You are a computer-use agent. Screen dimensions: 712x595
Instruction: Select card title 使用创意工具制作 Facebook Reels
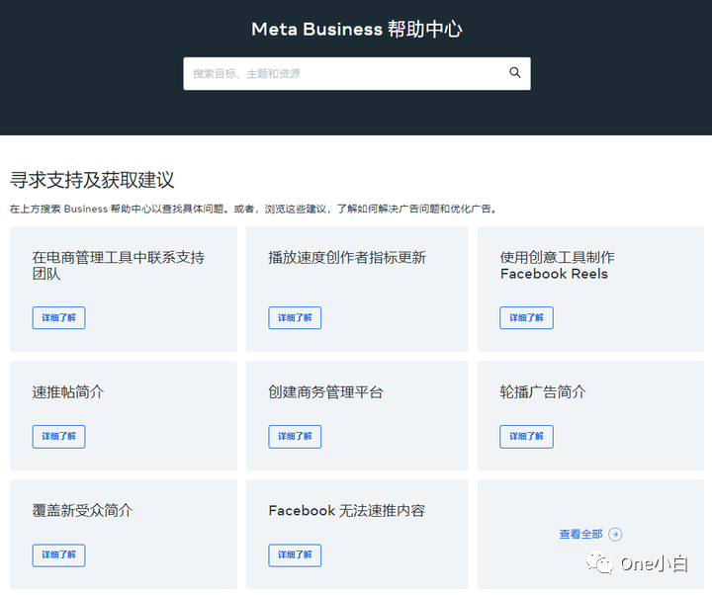point(557,266)
